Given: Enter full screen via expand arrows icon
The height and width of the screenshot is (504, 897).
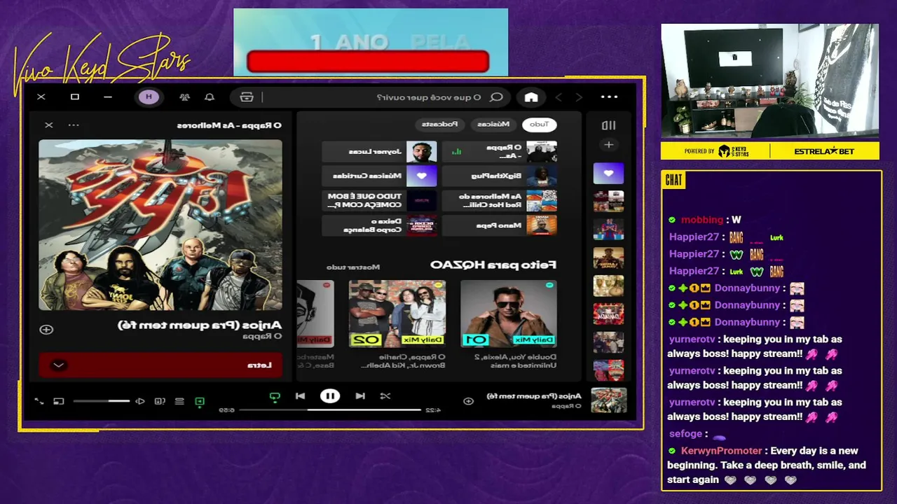Looking at the screenshot, I should pos(39,401).
